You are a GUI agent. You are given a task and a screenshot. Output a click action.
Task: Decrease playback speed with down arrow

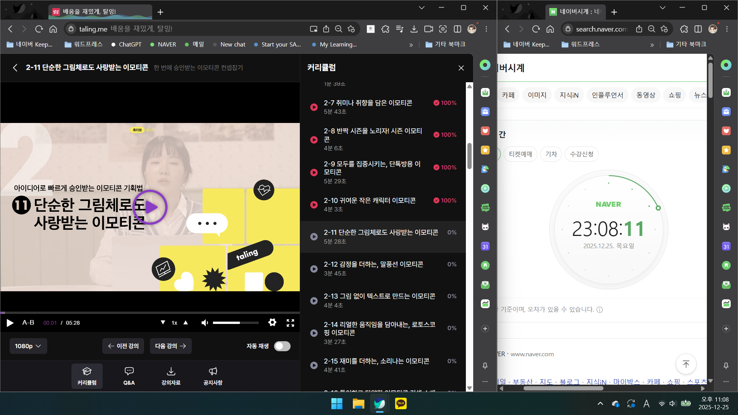pyautogui.click(x=163, y=322)
